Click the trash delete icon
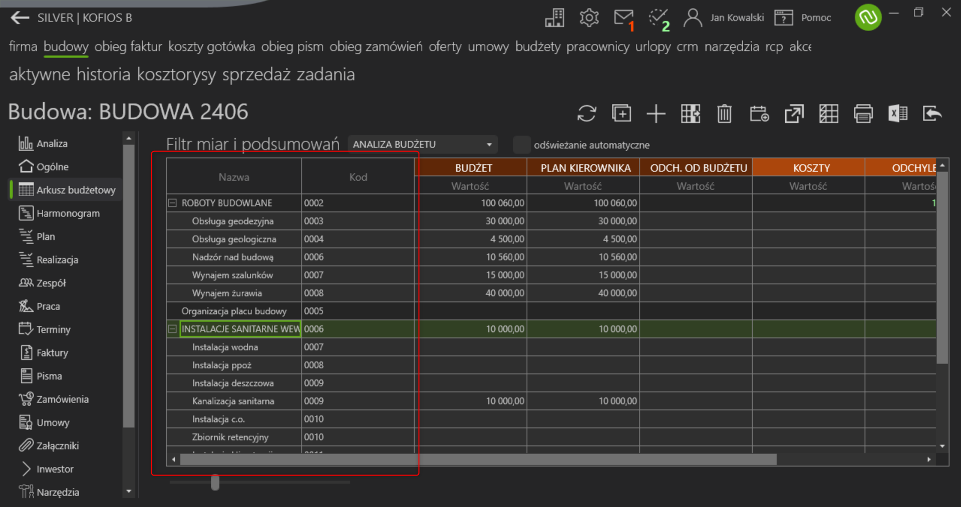The image size is (961, 507). click(x=724, y=113)
